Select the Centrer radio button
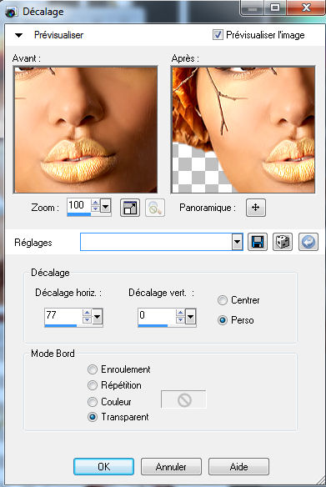The width and height of the screenshot is (326, 487). (x=223, y=300)
